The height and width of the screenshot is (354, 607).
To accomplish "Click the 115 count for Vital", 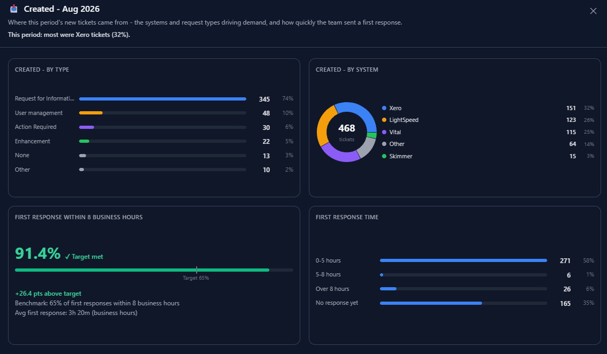I will point(571,132).
